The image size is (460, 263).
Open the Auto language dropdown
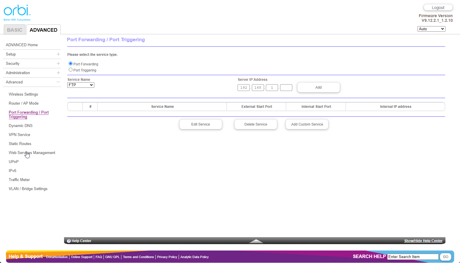(x=431, y=29)
